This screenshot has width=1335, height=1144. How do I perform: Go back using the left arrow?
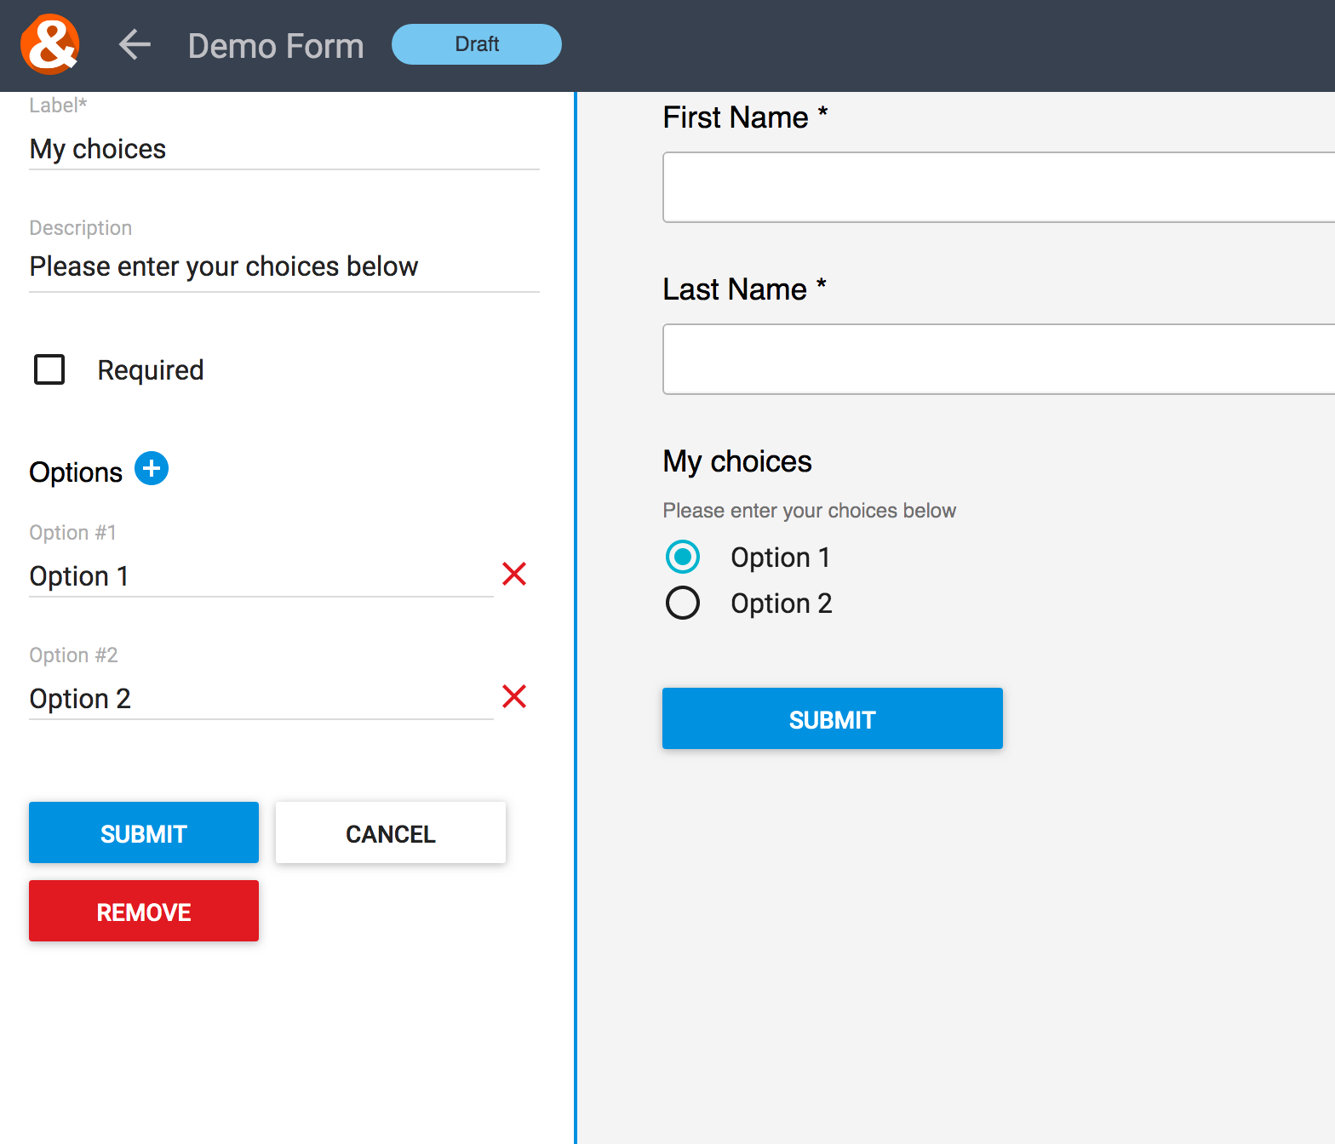point(135,44)
